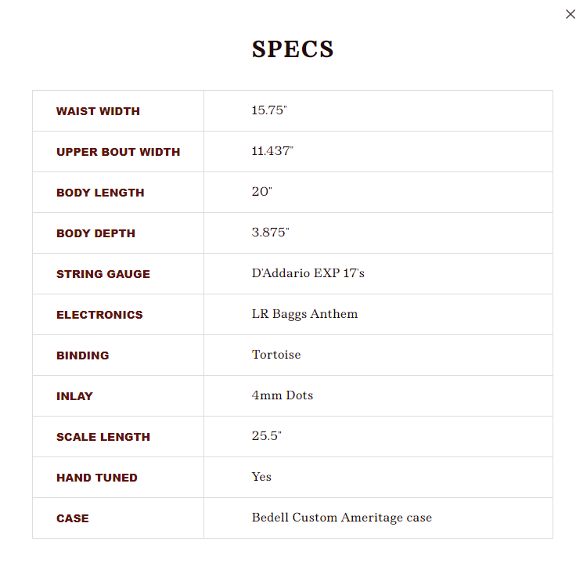Click the 20" body length value
This screenshot has height=581, width=576.
point(261,192)
